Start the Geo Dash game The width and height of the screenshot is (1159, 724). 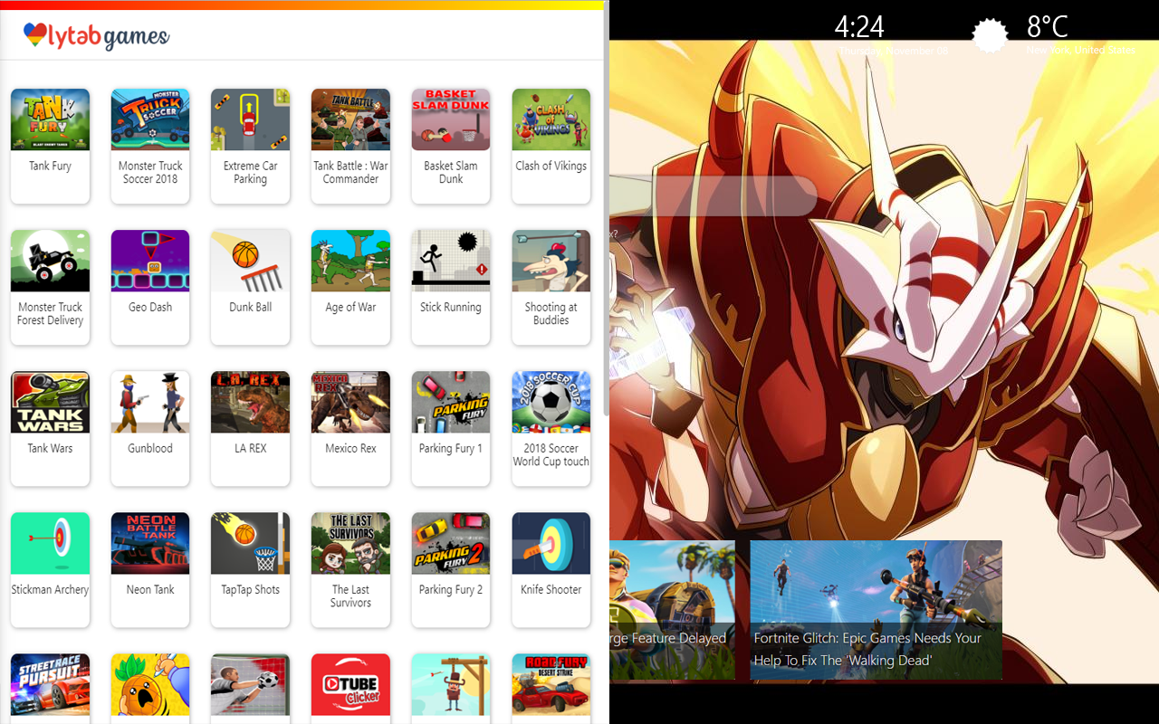pyautogui.click(x=150, y=262)
